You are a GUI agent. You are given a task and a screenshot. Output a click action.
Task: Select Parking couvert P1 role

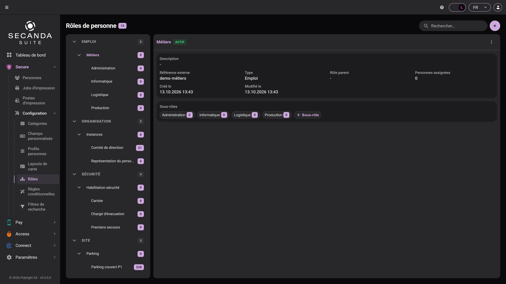point(108,267)
